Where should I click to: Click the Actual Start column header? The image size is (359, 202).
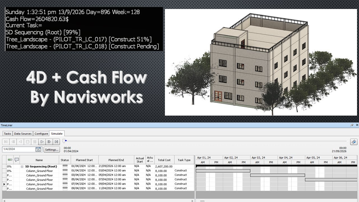[x=140, y=160]
